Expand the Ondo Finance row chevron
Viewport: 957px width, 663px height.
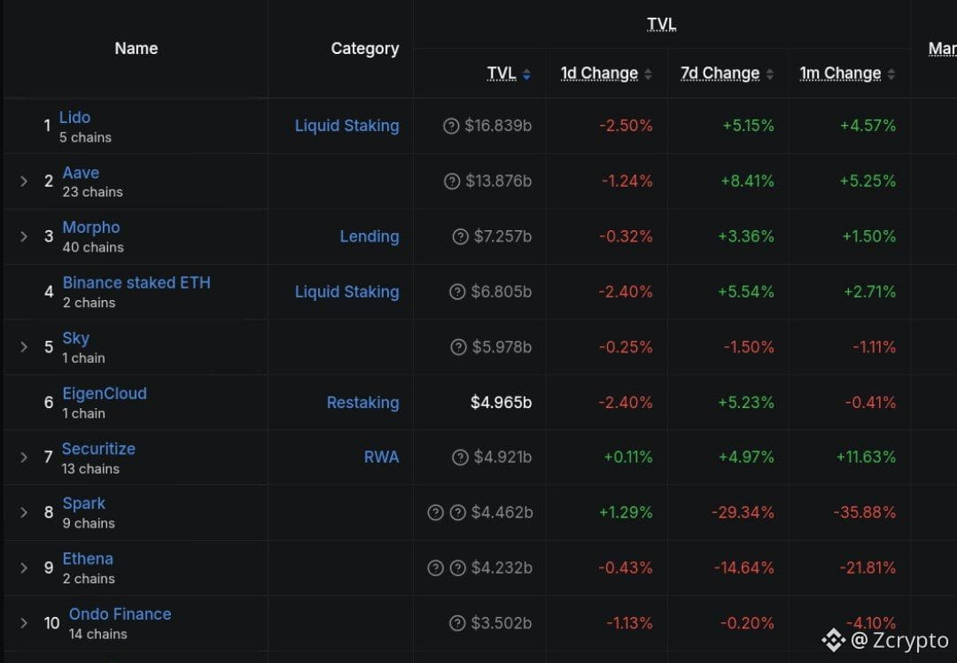click(24, 623)
